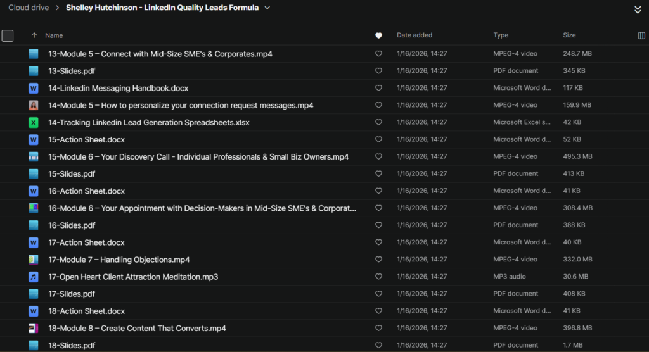The height and width of the screenshot is (352, 649).
Task: Favorite the 16-Action Sheet.docx file
Action: (378, 191)
